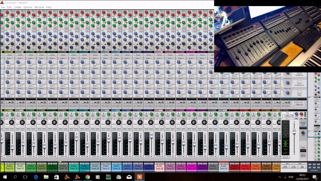Open Windows Start menu
Viewport: 321px width, 181px height.
[x=5, y=177]
